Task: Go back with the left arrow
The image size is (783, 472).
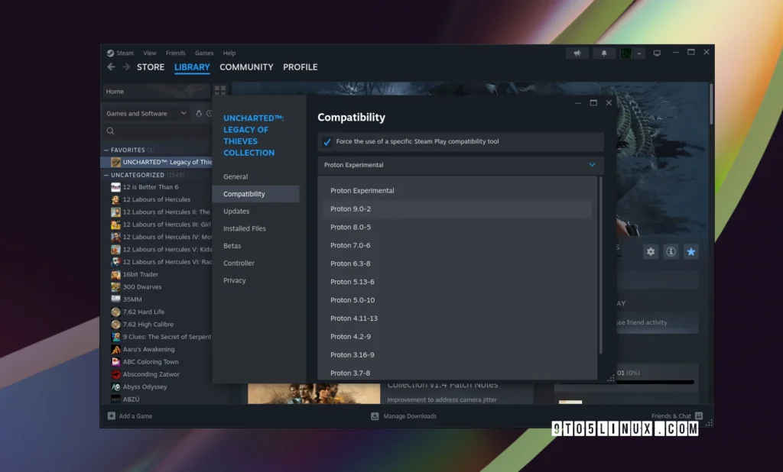Action: [111, 67]
